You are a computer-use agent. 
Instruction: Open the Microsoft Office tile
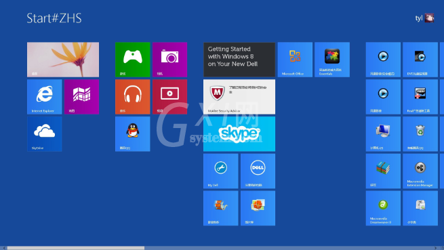[x=295, y=60]
